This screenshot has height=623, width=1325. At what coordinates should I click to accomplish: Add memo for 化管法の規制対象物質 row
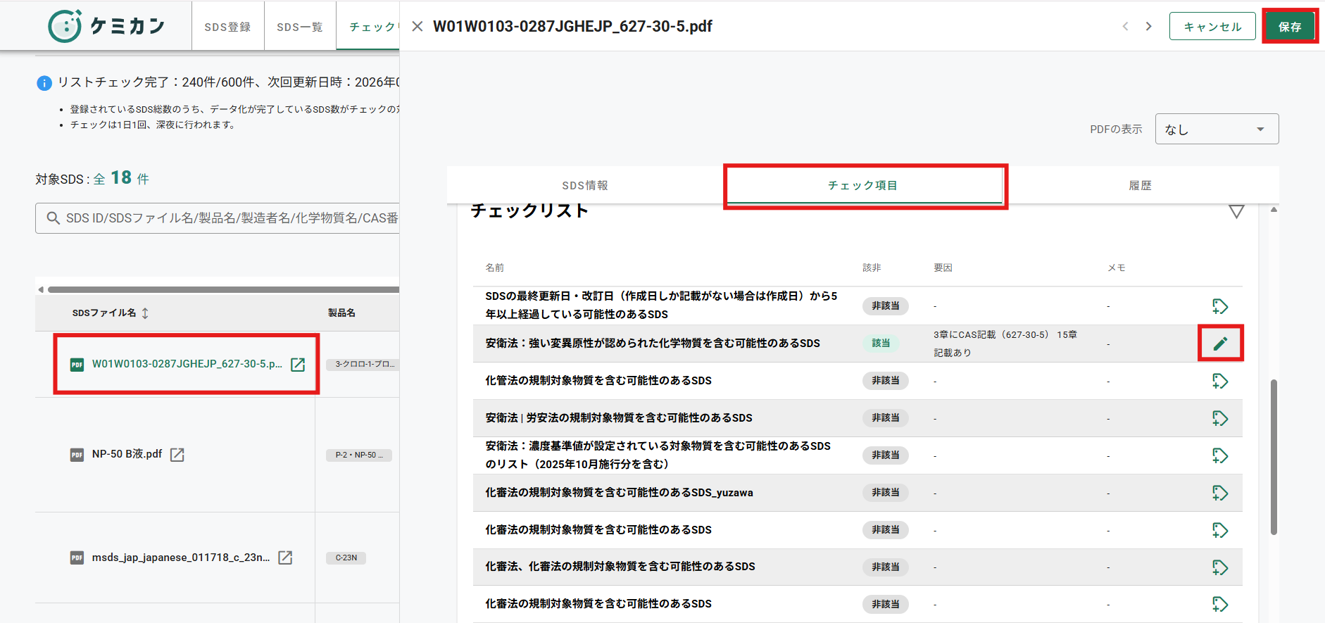pos(1220,381)
